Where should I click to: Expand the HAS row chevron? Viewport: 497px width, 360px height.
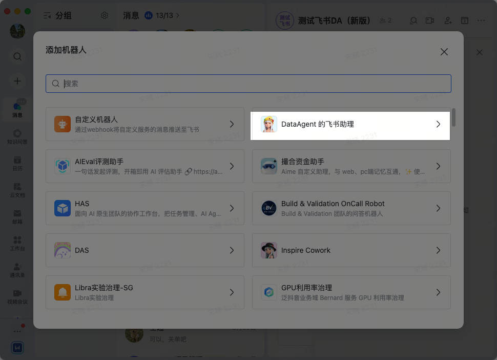(x=232, y=208)
